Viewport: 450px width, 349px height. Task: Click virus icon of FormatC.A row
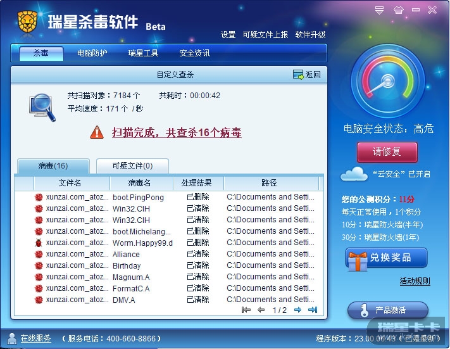(39, 288)
